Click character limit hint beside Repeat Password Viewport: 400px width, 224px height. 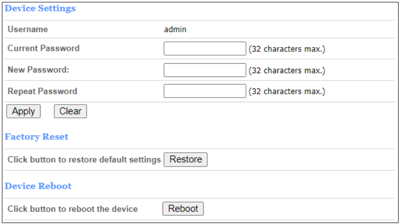click(287, 91)
